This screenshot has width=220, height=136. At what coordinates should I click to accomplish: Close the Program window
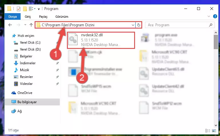tap(212, 9)
